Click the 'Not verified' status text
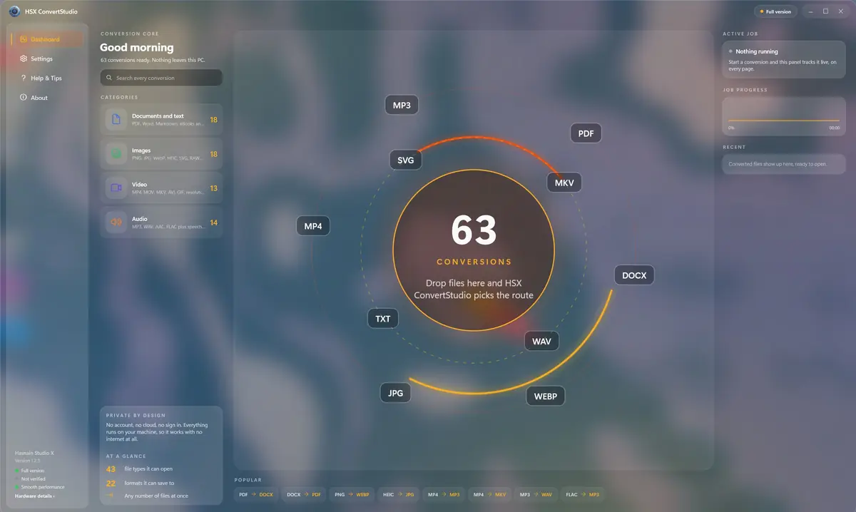 coord(34,479)
